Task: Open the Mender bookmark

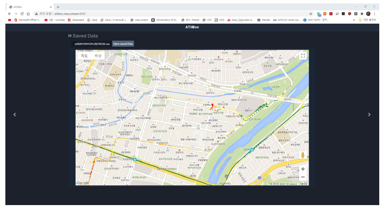Action: pos(264,20)
